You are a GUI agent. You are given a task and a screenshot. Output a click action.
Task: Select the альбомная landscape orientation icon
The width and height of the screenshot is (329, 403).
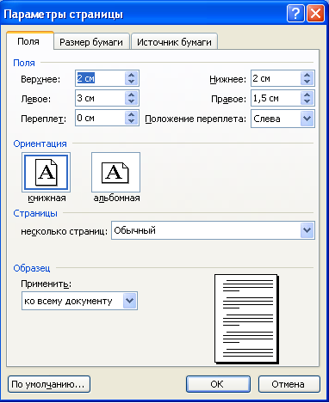click(115, 173)
